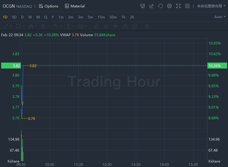This screenshot has width=228, height=167.
Task: Click the 10.95% percent axis label
Action: 215,43
